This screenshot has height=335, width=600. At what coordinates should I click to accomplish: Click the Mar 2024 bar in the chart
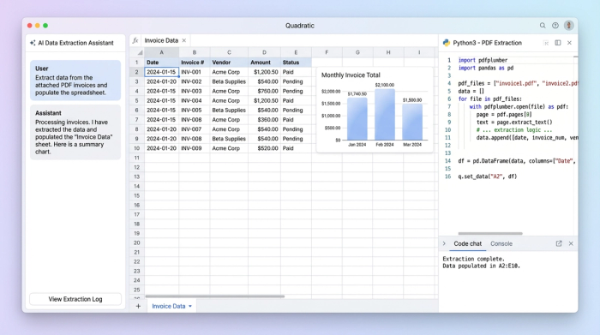[412, 122]
